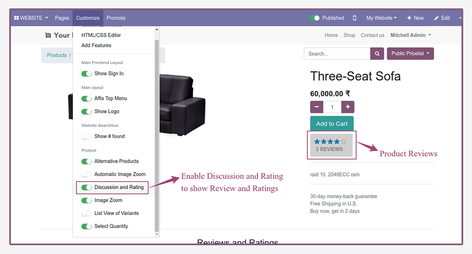Open the Public Pricelist dropdown
Image resolution: width=472 pixels, height=254 pixels.
(x=410, y=54)
